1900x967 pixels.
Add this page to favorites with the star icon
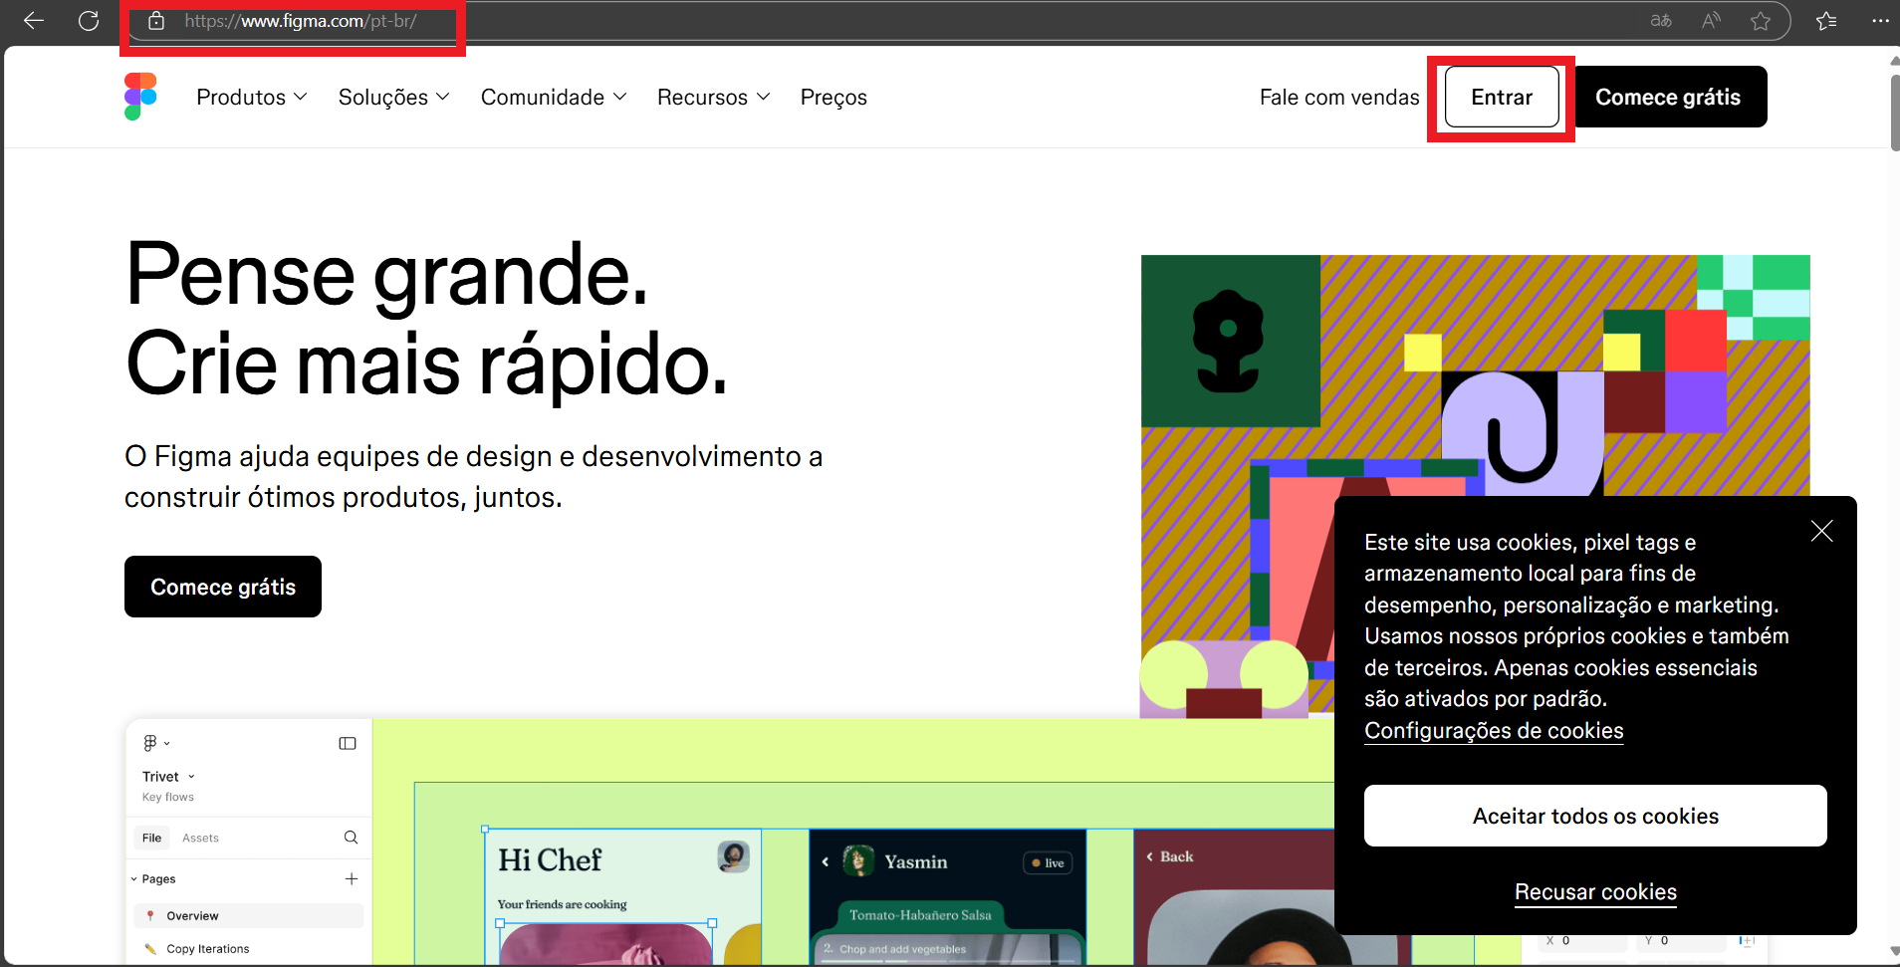click(1761, 21)
